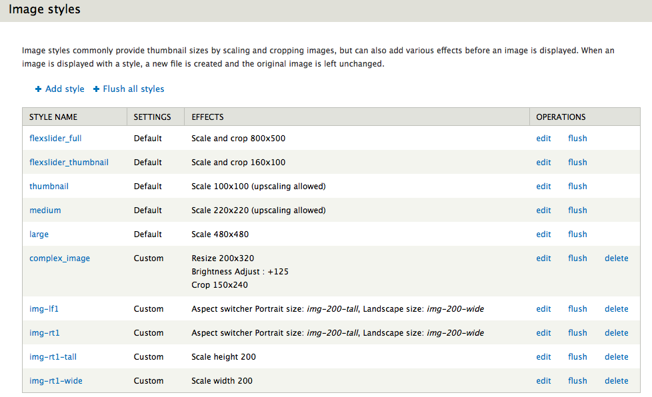Select Flush all styles
This screenshot has width=652, height=397.
tap(133, 89)
